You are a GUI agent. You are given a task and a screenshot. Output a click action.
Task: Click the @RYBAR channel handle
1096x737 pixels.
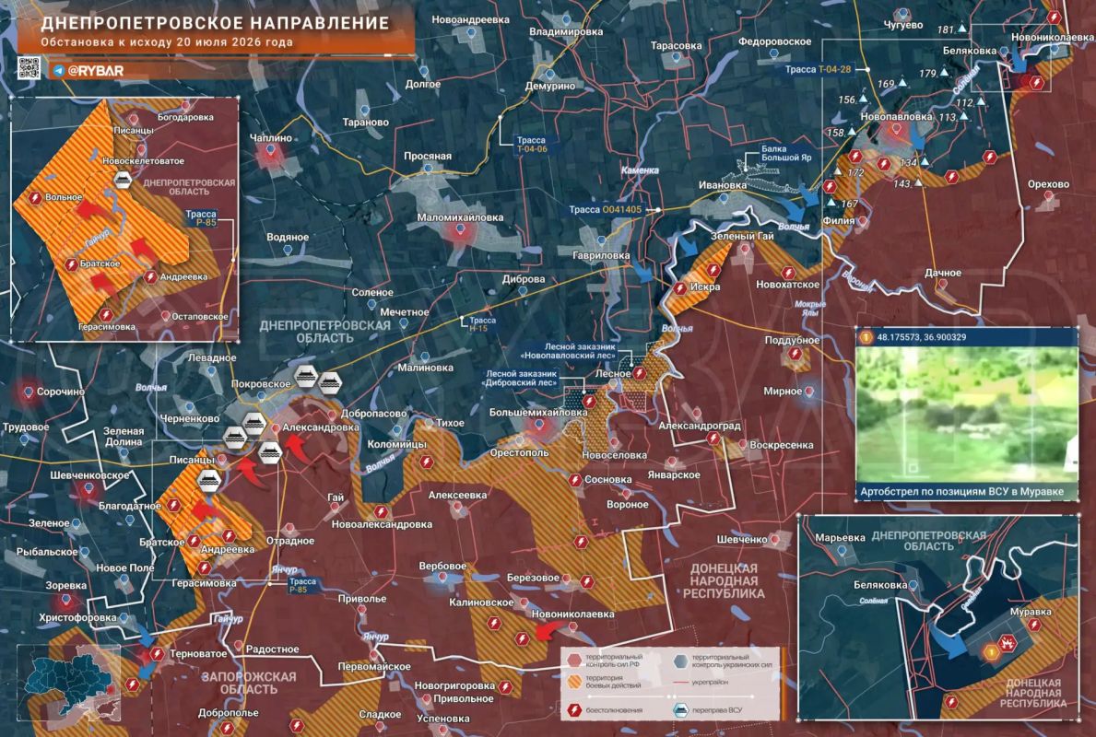coord(96,71)
